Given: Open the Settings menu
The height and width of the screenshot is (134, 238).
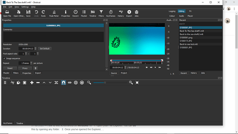Looking at the screenshot, I should pyautogui.click(x=25, y=7).
